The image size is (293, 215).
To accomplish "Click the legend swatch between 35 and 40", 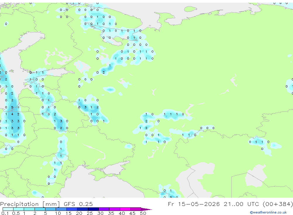I will point(115,209).
